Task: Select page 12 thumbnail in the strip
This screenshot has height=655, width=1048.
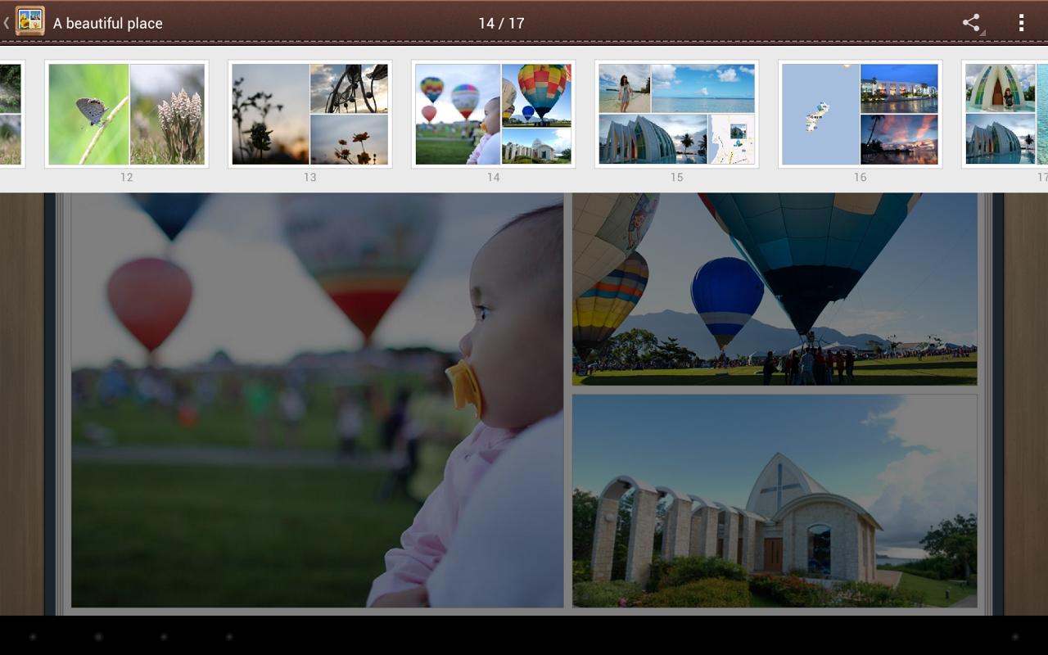Action: tap(127, 115)
